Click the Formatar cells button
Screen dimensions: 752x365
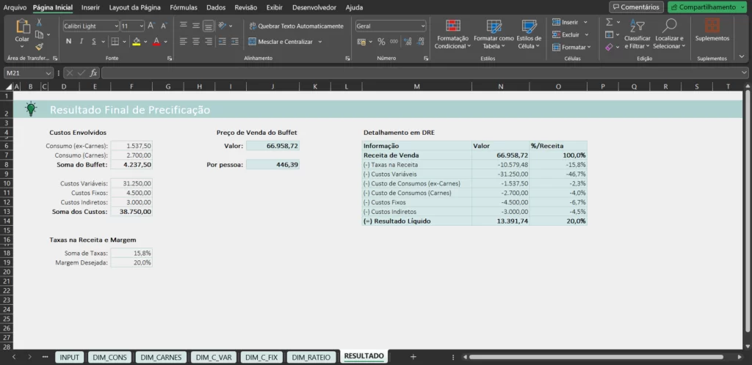(571, 47)
